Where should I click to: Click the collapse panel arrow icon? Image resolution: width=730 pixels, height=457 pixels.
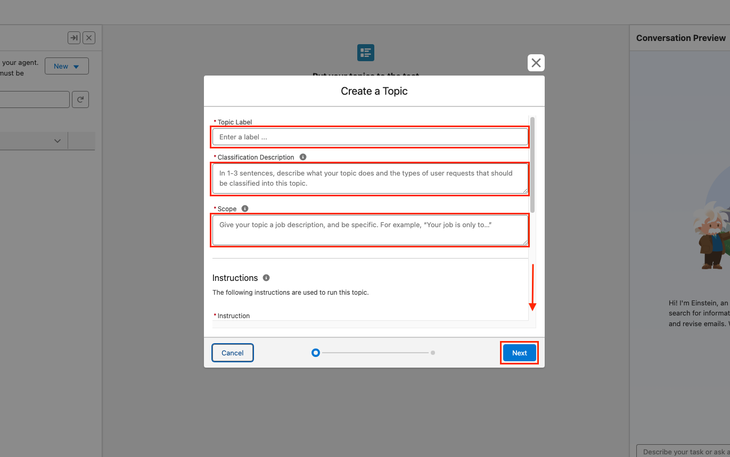tap(73, 38)
